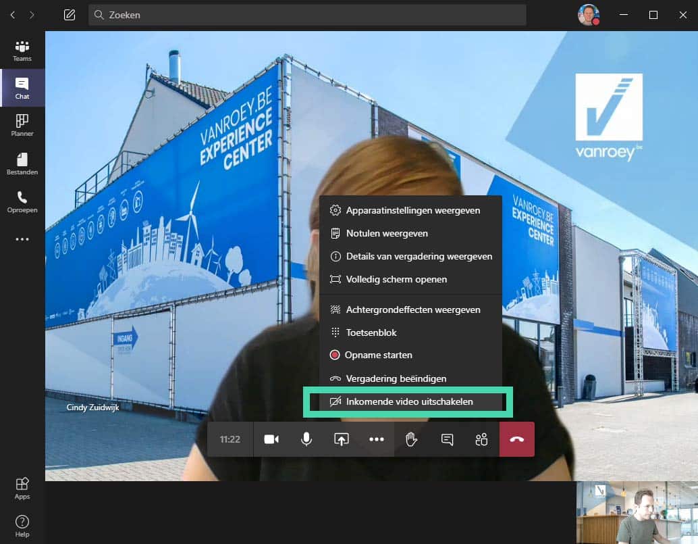Hang up the call with red button
698x544 pixels.
[517, 439]
